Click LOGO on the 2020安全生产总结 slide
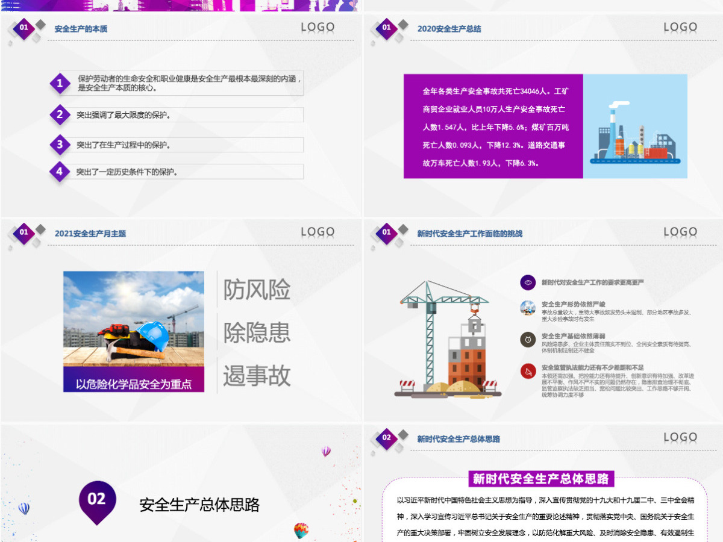Viewport: 723px width, 542px height. point(680,27)
